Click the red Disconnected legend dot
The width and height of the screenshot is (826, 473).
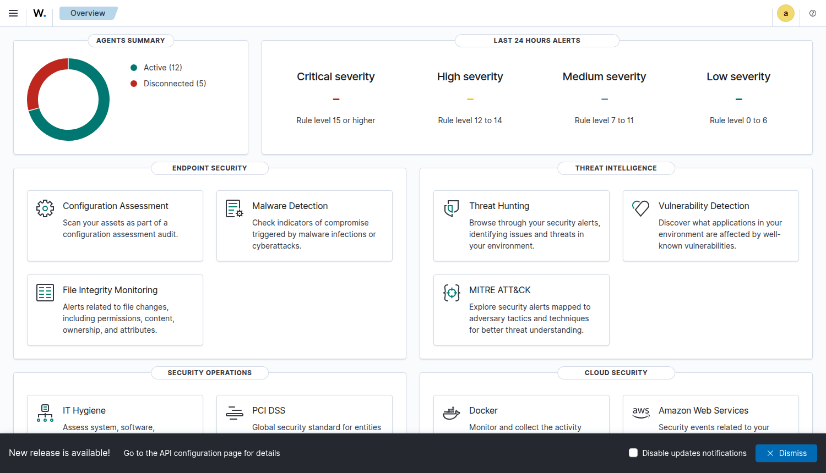134,84
